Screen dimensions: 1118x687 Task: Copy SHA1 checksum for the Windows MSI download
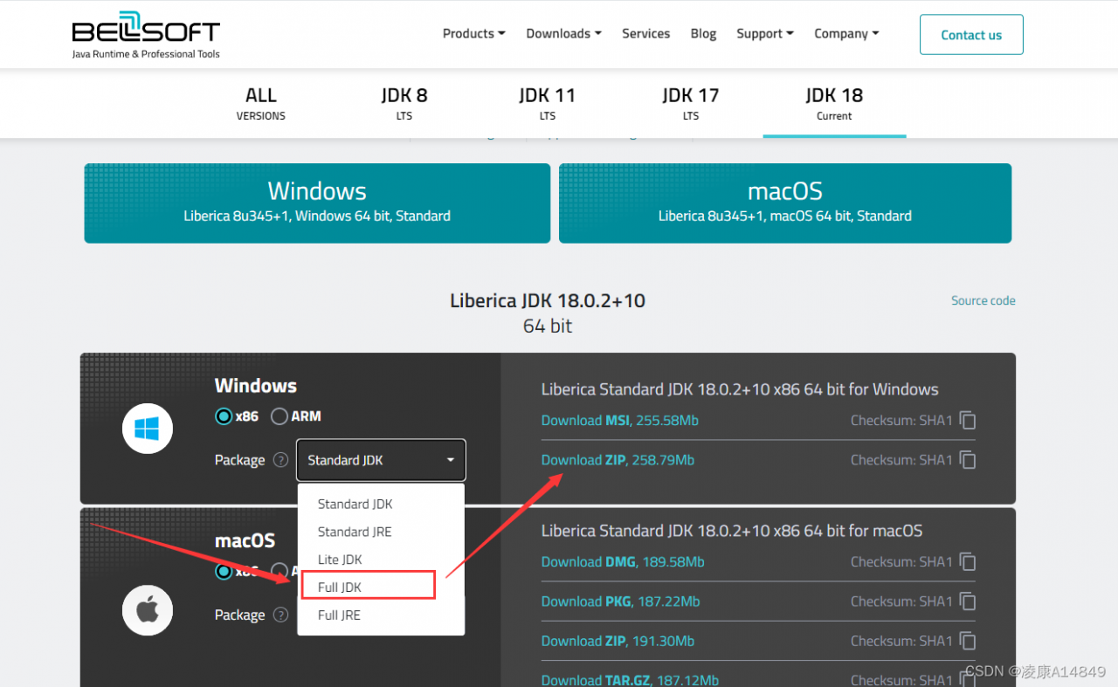click(x=968, y=421)
